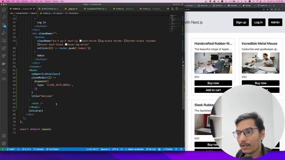Click the border-black color swatch in code
The height and width of the screenshot is (160, 285).
(125, 41)
